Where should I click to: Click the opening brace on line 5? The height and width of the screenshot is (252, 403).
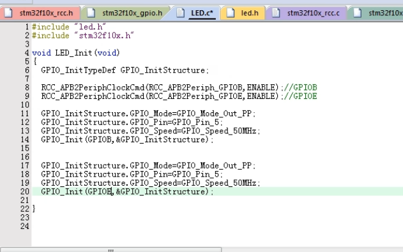pyautogui.click(x=35, y=62)
